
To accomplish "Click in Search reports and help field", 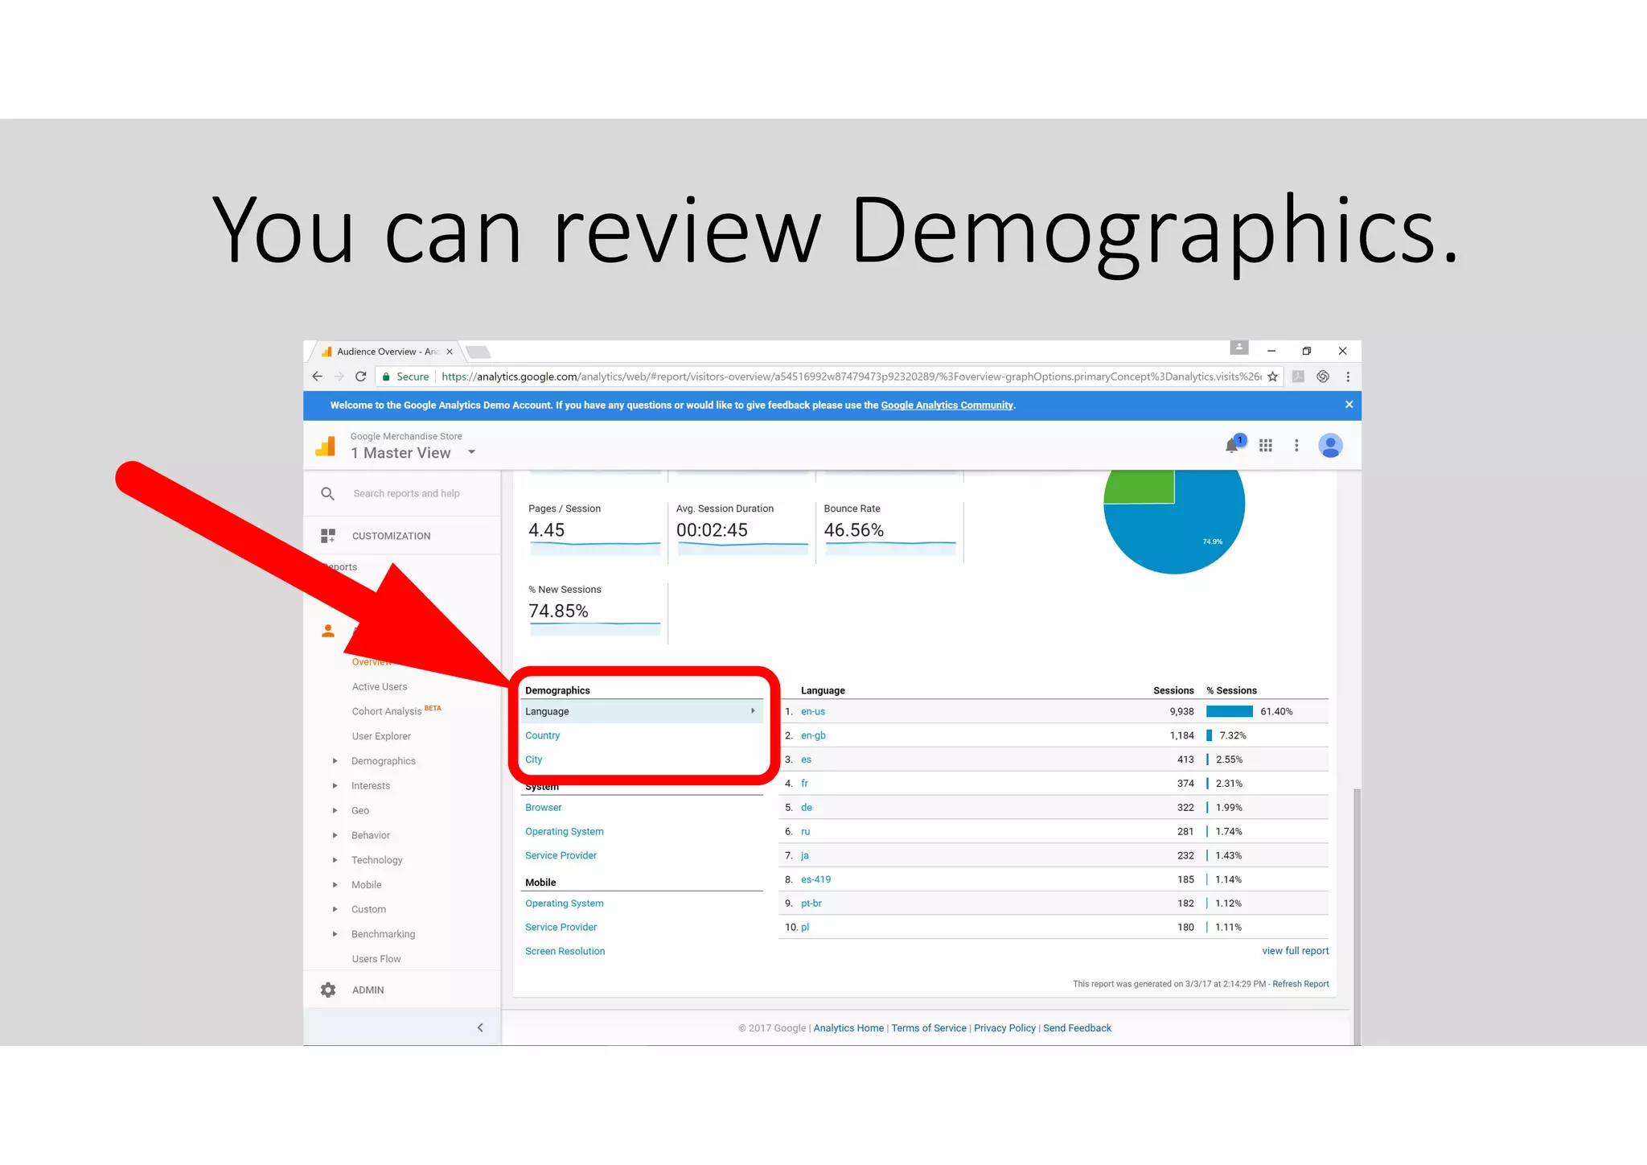I will tap(406, 493).
